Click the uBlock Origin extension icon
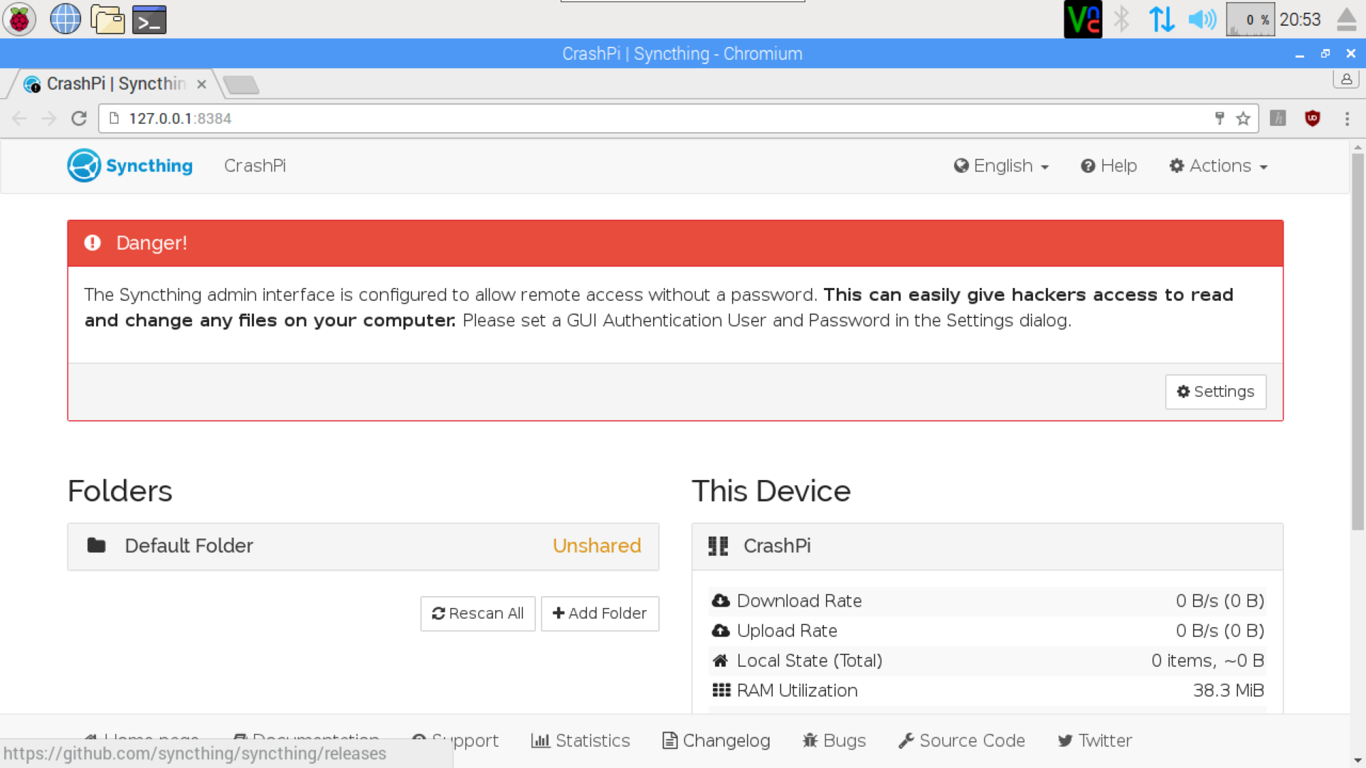 coord(1313,119)
